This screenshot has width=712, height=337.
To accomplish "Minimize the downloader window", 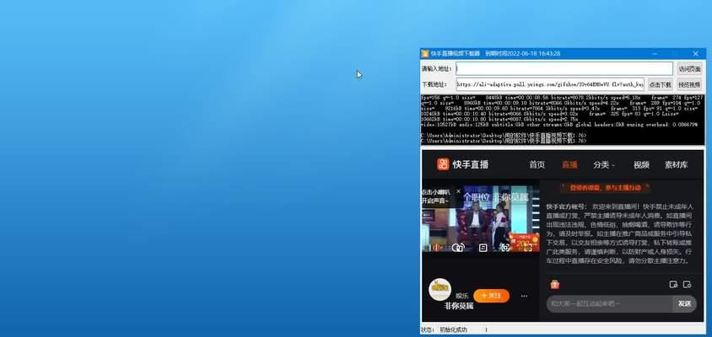I will pyautogui.click(x=655, y=54).
